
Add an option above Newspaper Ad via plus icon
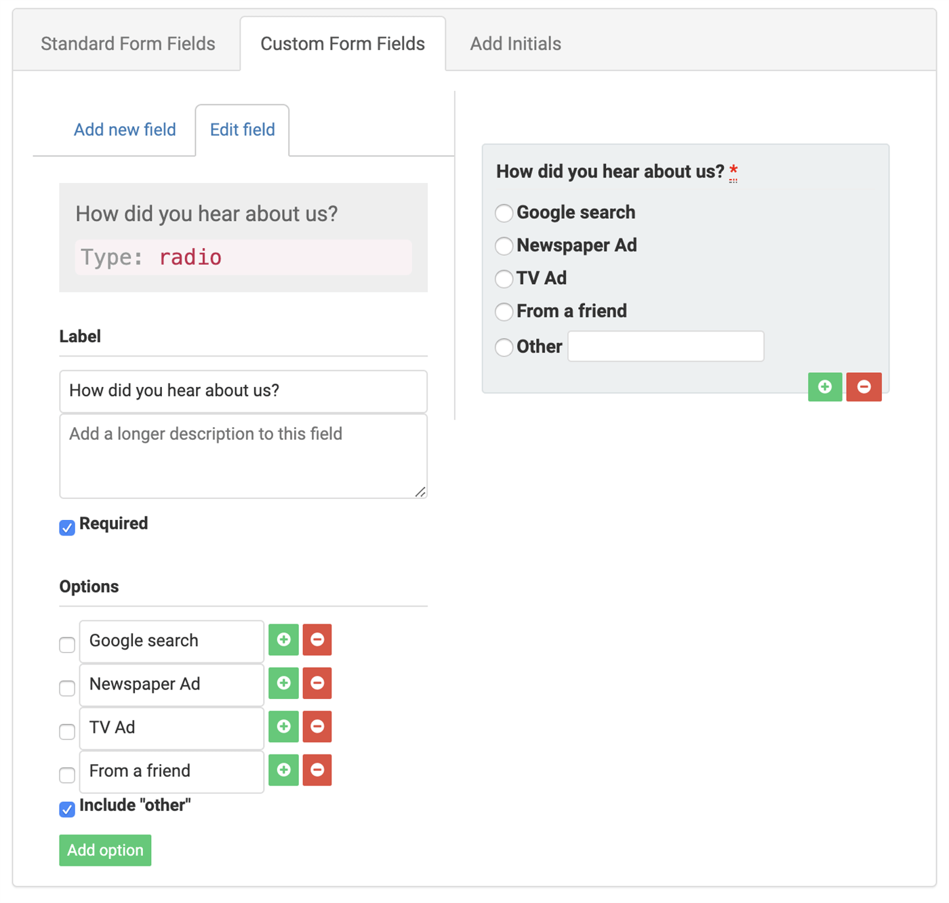tap(283, 683)
